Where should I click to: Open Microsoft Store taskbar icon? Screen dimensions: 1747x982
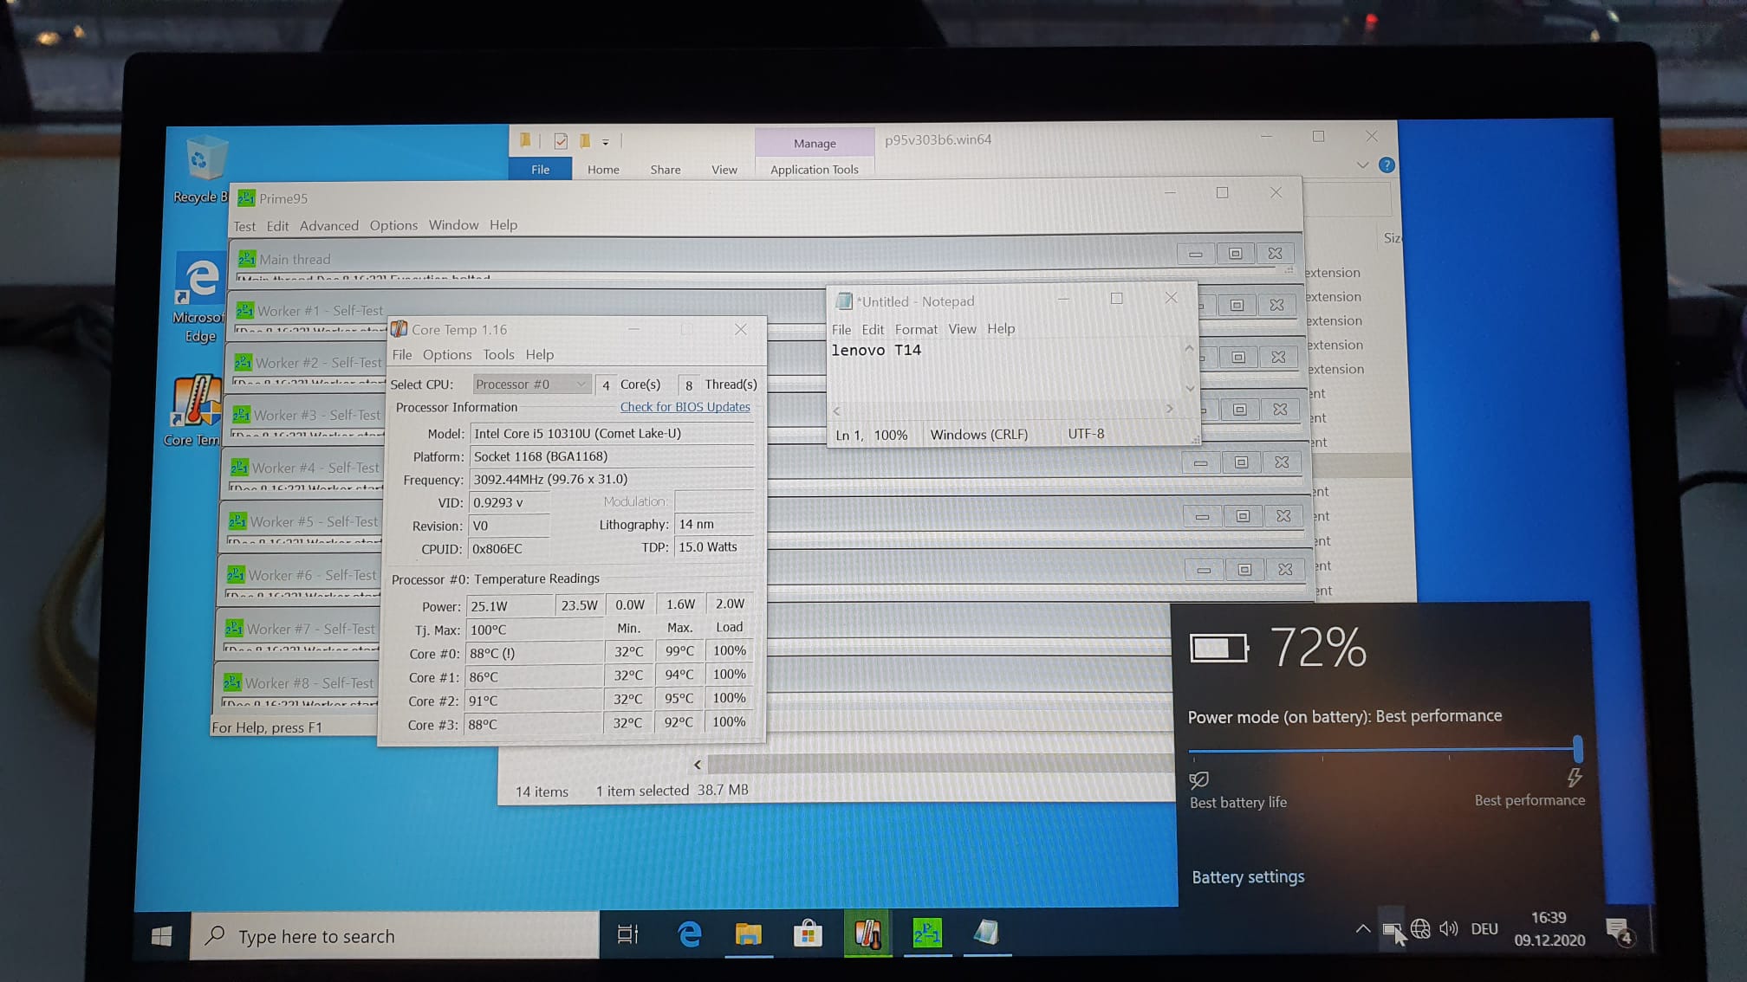coord(808,934)
